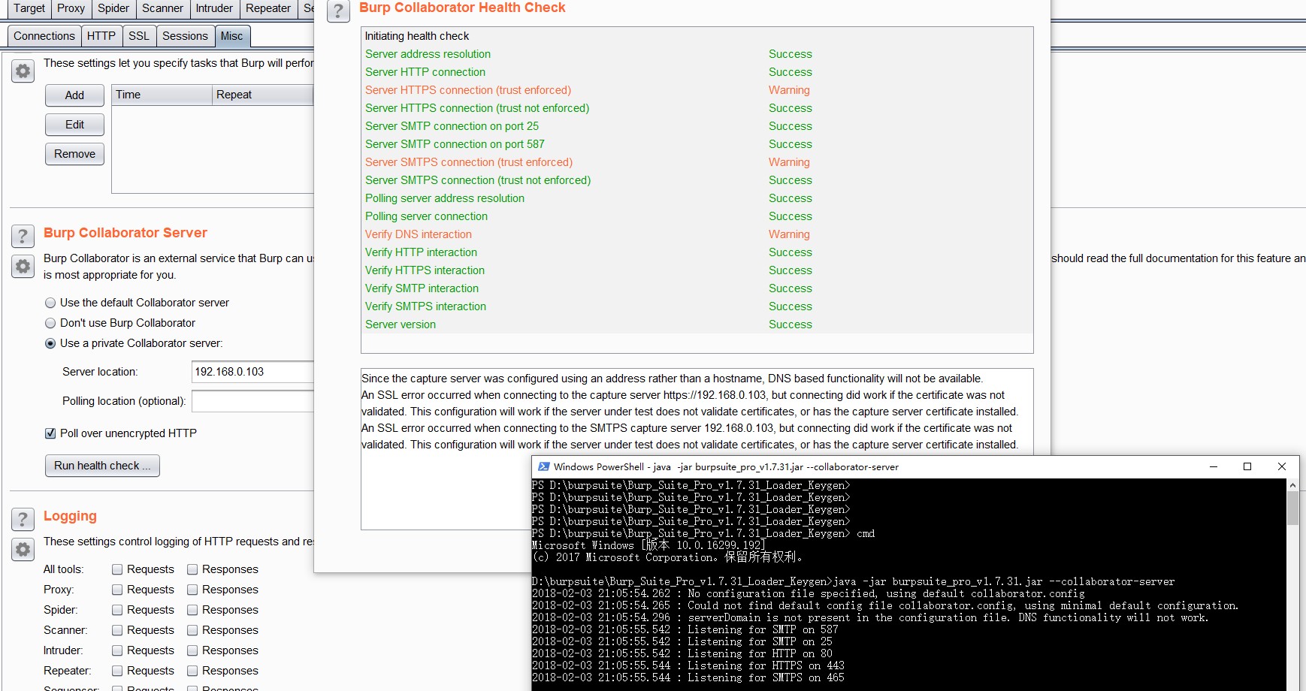Click Remove scheduled task button

point(74,154)
